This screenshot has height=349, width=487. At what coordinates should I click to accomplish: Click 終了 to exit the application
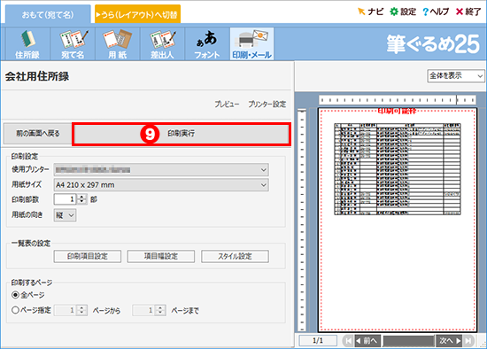click(468, 12)
